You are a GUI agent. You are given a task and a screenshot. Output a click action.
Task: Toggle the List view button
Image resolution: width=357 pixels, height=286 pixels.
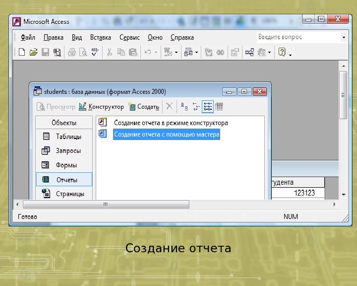tap(208, 106)
